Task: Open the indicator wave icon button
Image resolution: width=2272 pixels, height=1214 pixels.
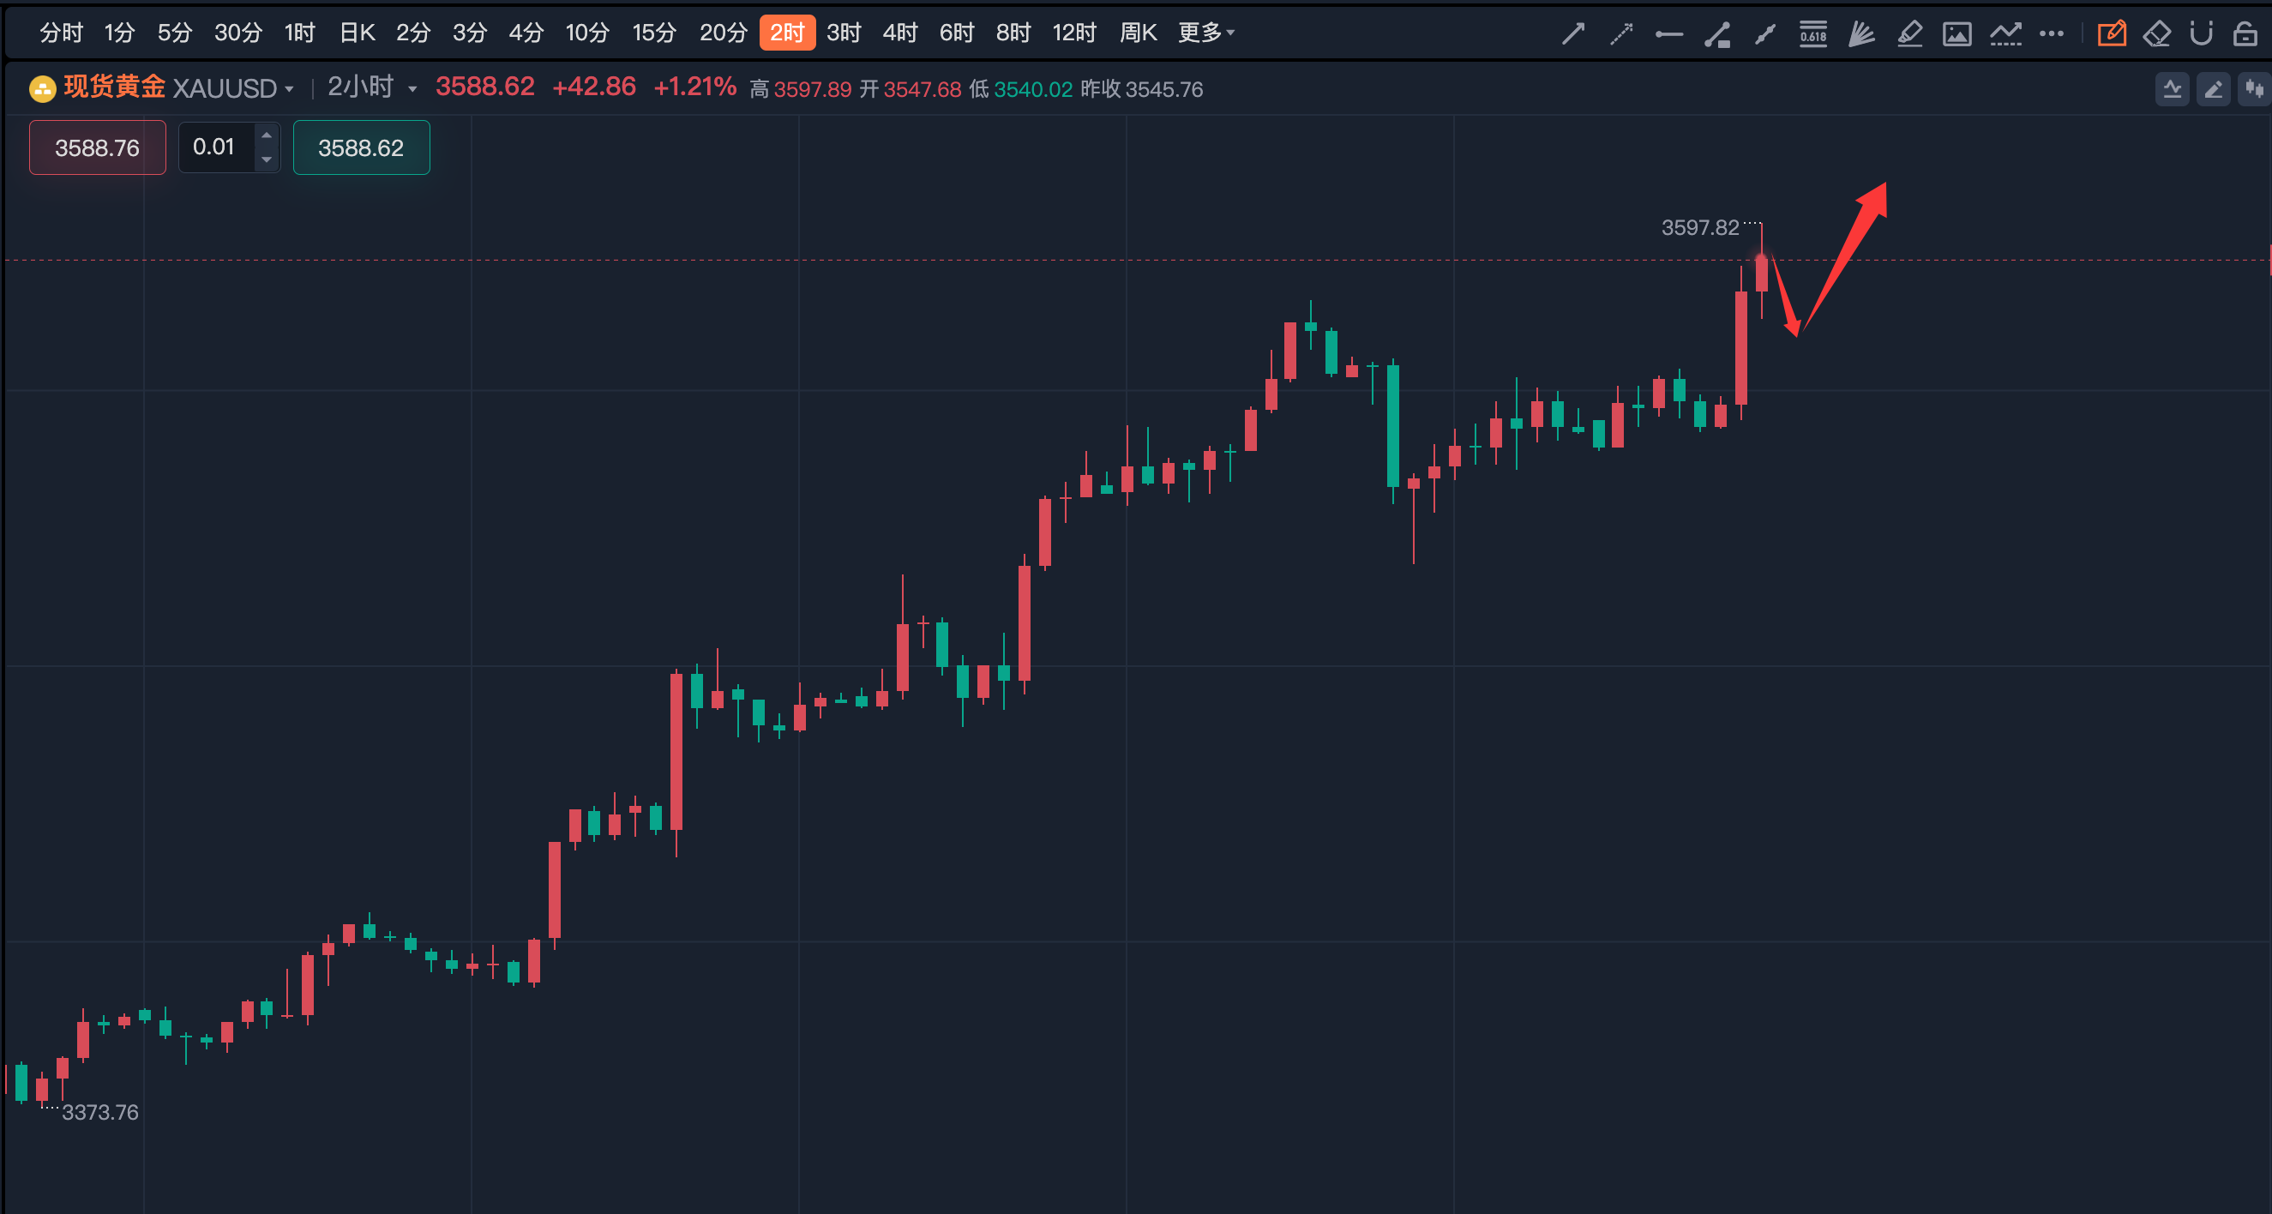Action: click(x=2173, y=89)
